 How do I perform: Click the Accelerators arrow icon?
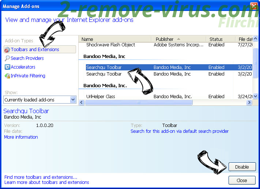pyautogui.click(x=7, y=67)
